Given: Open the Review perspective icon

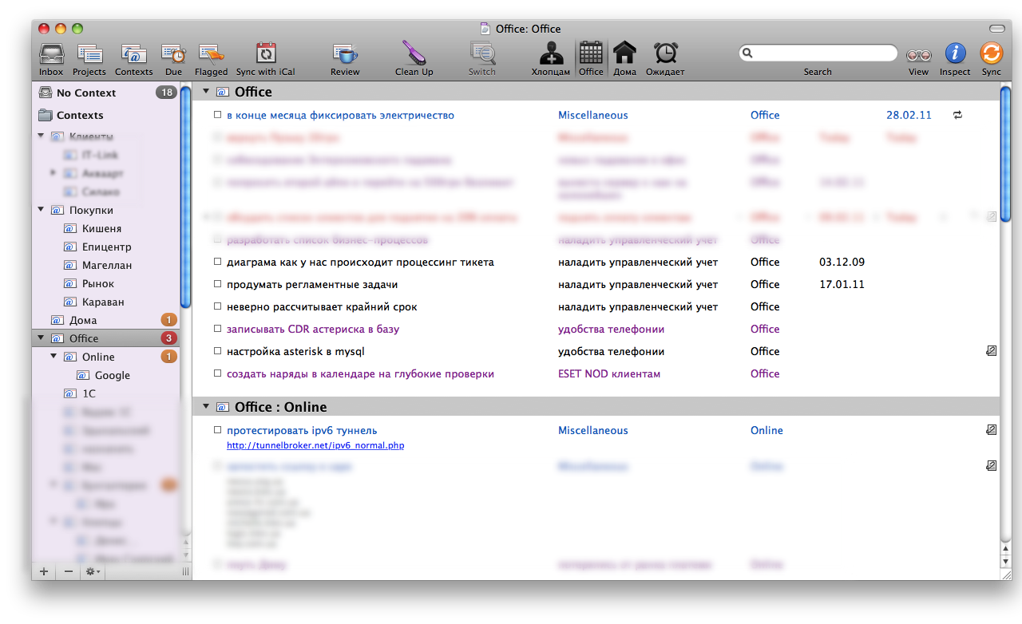Looking at the screenshot, I should (x=345, y=55).
